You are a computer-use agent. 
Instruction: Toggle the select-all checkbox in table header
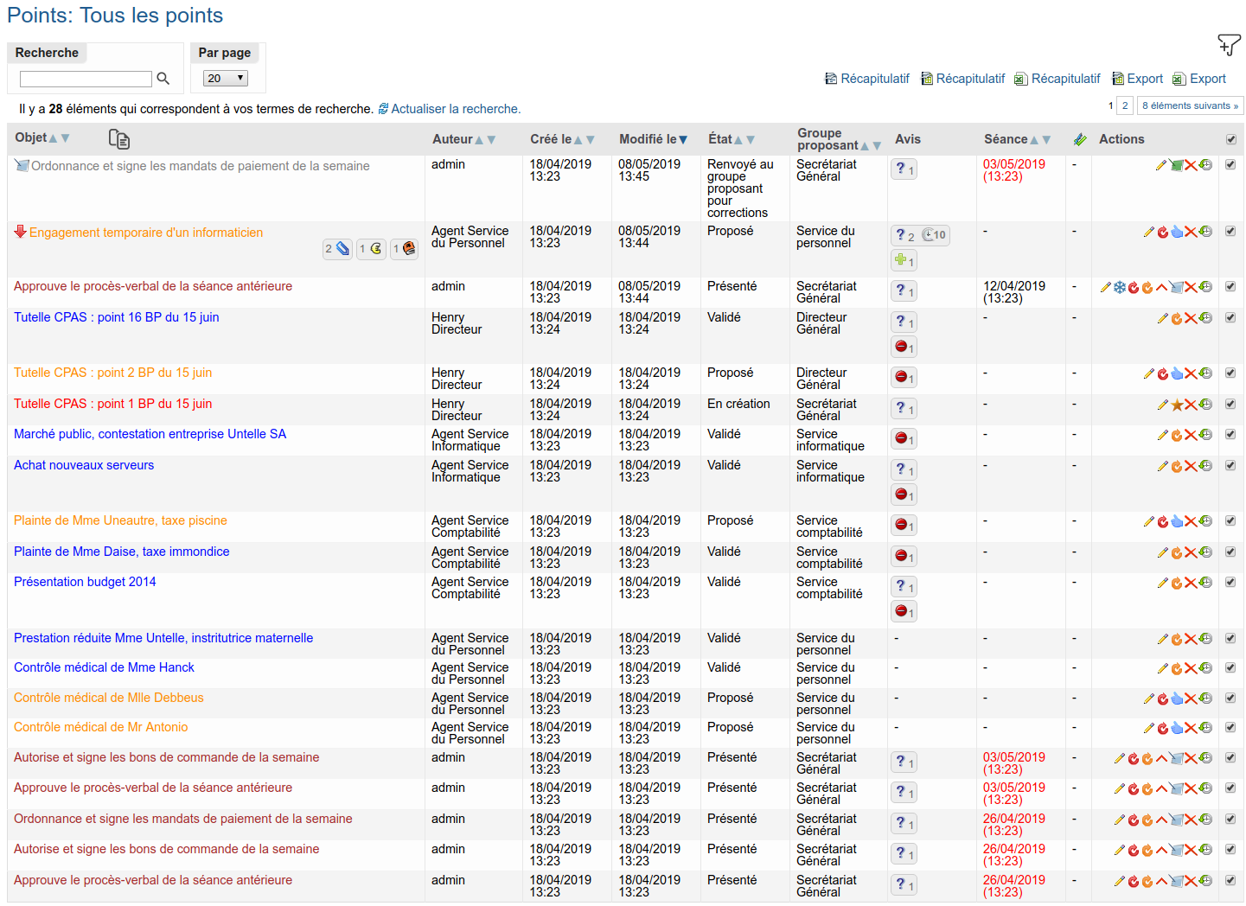[1231, 139]
